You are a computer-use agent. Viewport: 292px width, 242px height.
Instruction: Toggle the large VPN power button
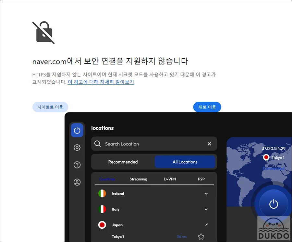point(274,204)
